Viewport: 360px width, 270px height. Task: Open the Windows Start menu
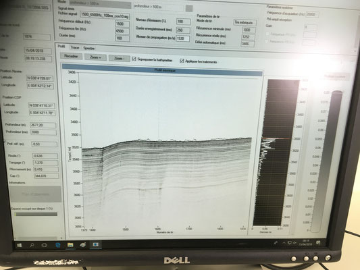point(20,245)
